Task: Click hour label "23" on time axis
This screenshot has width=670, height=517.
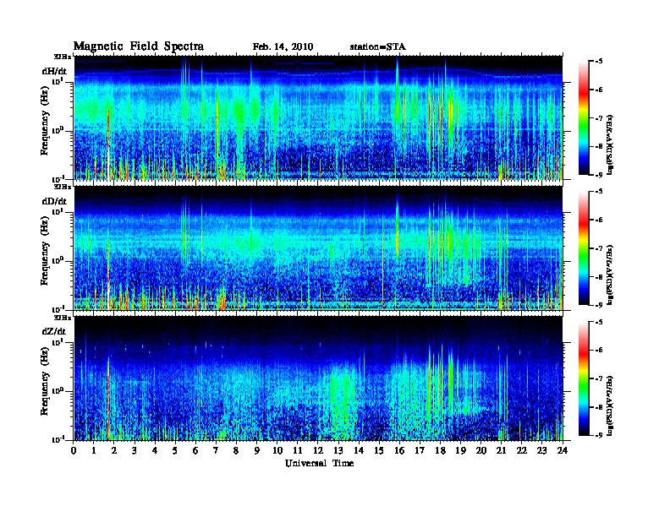Action: pos(542,450)
